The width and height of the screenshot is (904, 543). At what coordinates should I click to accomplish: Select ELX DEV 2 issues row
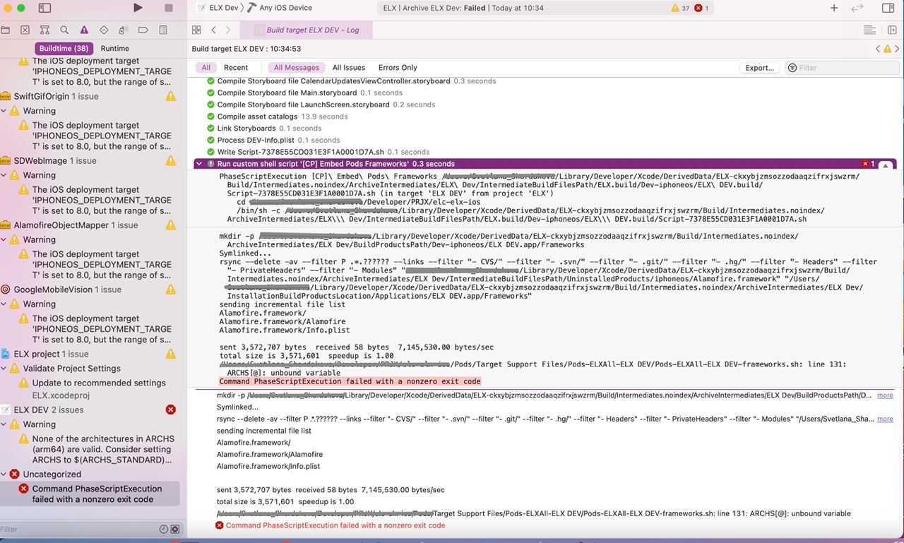click(90, 410)
